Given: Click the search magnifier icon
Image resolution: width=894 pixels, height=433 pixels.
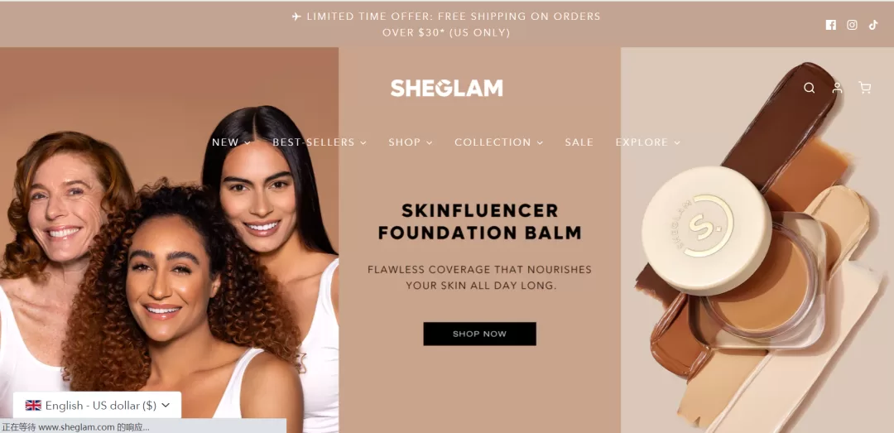Looking at the screenshot, I should [809, 88].
